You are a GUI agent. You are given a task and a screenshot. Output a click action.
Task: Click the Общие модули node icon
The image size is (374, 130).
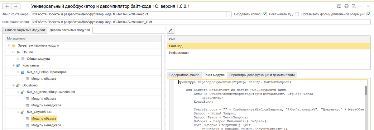pyautogui.click(x=22, y=59)
